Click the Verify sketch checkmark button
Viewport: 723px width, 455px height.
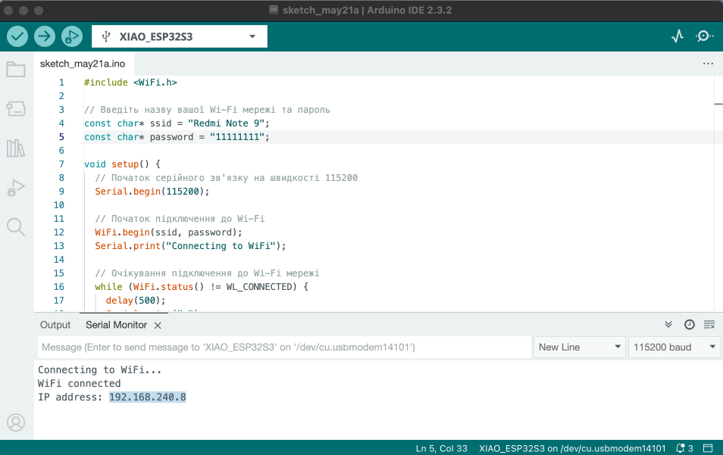pos(17,36)
